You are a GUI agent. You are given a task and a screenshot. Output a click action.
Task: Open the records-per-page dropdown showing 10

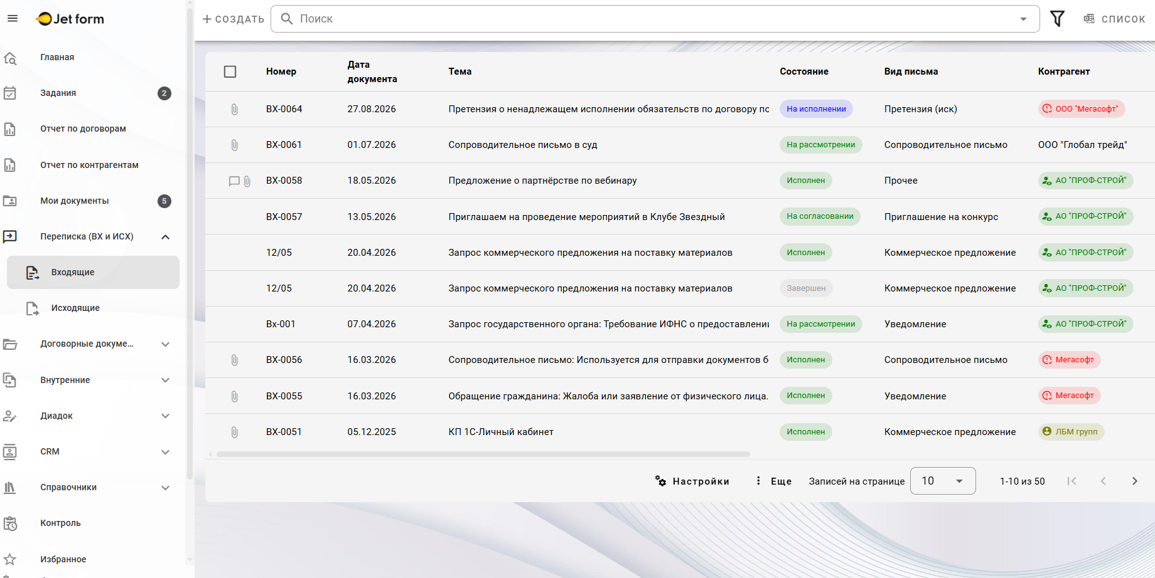pyautogui.click(x=943, y=481)
